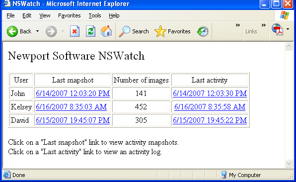Click the My Computer zone icon
This screenshot has height=182, width=296.
[x=223, y=175]
